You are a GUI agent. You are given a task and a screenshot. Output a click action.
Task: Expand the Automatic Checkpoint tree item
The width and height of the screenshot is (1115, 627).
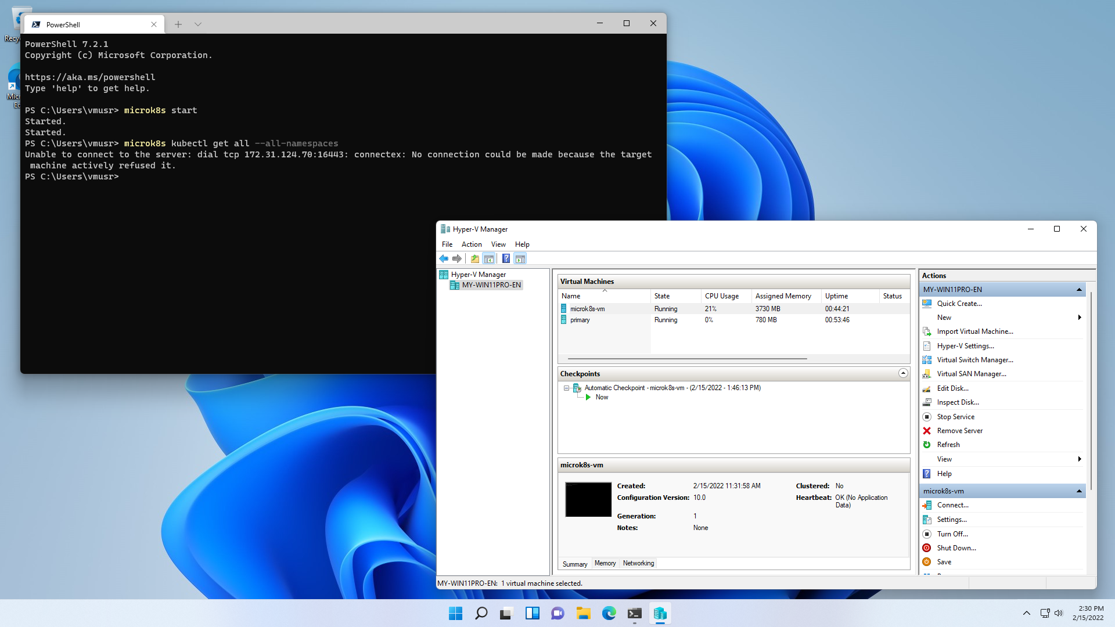click(x=565, y=387)
